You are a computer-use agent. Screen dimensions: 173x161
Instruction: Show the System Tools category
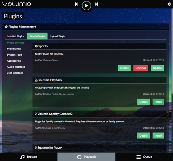[x=14, y=55]
